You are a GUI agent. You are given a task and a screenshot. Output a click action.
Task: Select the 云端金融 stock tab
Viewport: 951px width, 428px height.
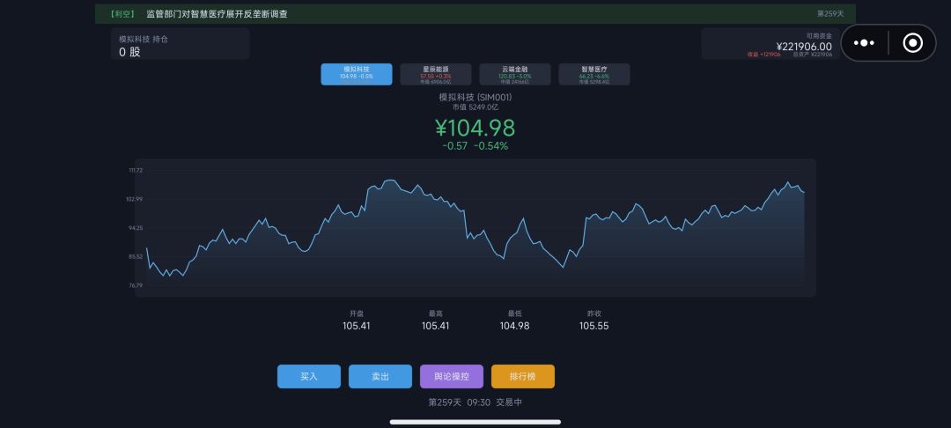point(515,74)
